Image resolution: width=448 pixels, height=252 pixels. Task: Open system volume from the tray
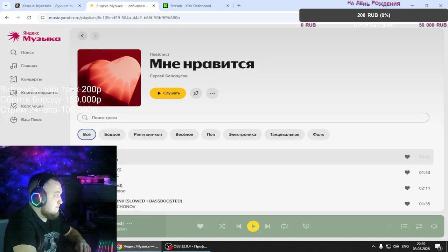(x=396, y=246)
